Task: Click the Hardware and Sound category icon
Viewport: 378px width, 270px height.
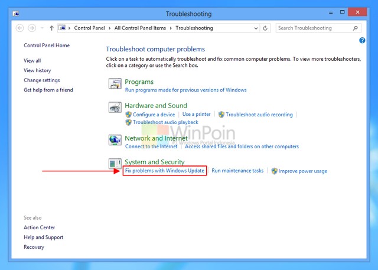Action: click(x=115, y=108)
